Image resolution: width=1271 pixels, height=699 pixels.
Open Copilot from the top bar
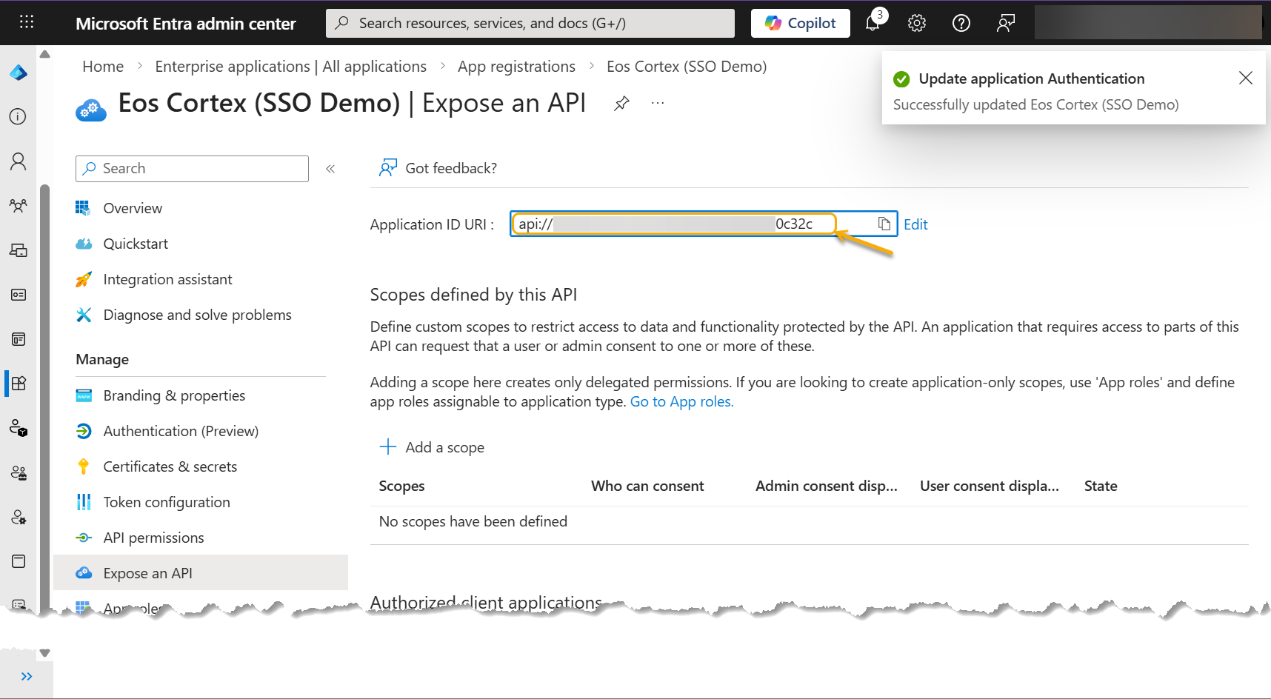(801, 23)
